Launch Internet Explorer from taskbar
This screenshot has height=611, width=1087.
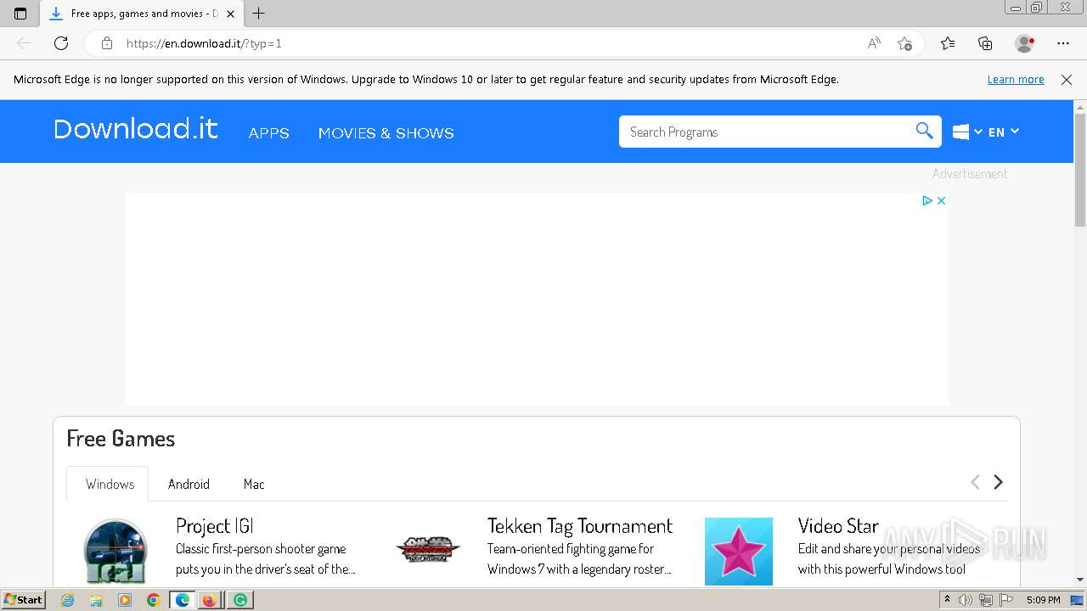(68, 600)
